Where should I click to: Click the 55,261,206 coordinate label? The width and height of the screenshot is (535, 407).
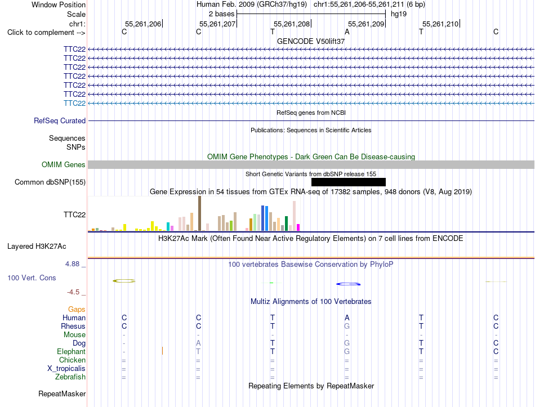click(x=143, y=24)
